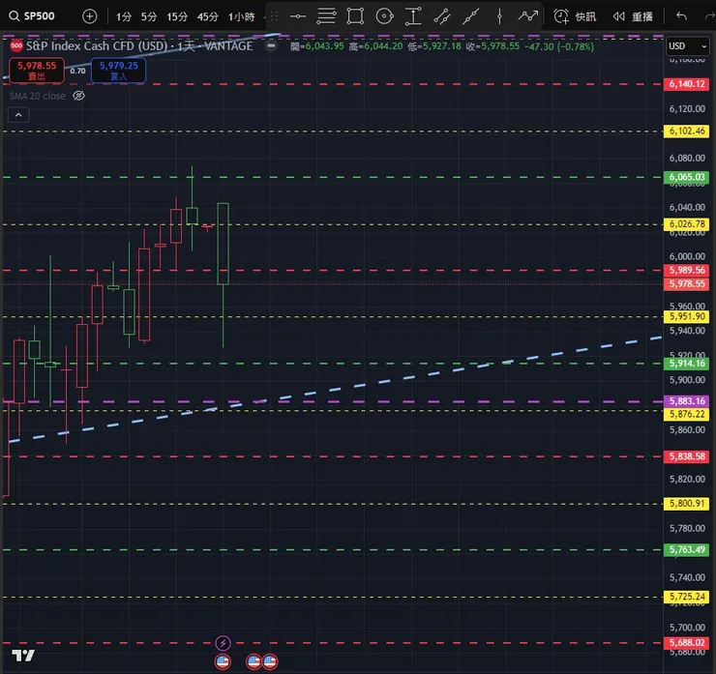Select the parallel lines drawing tool
Screen dimensions: 716x674
326,16
